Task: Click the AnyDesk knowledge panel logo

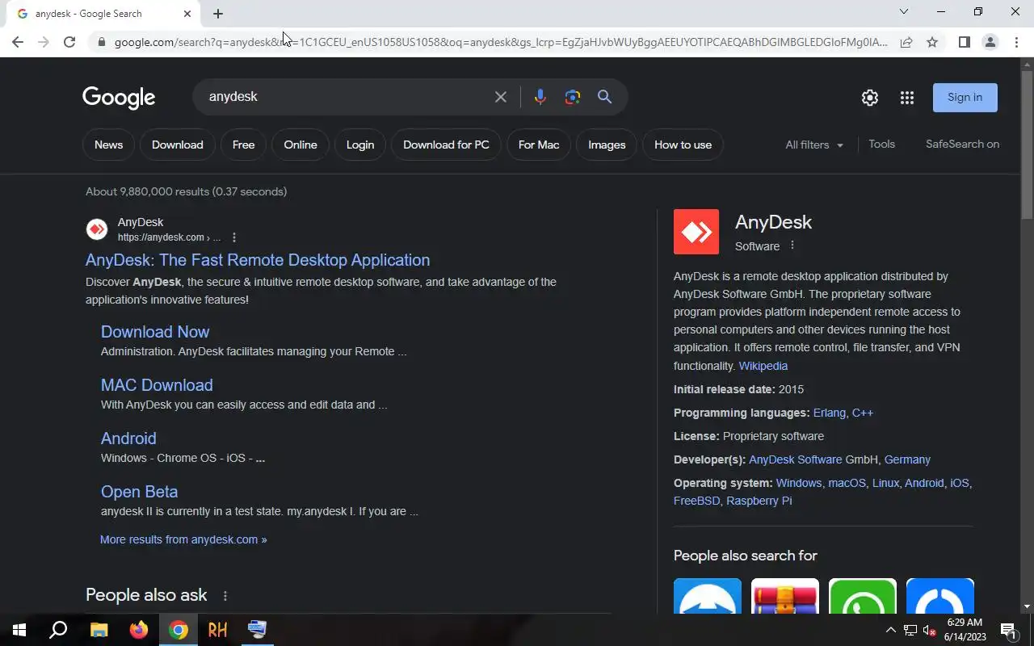Action: pos(696,232)
